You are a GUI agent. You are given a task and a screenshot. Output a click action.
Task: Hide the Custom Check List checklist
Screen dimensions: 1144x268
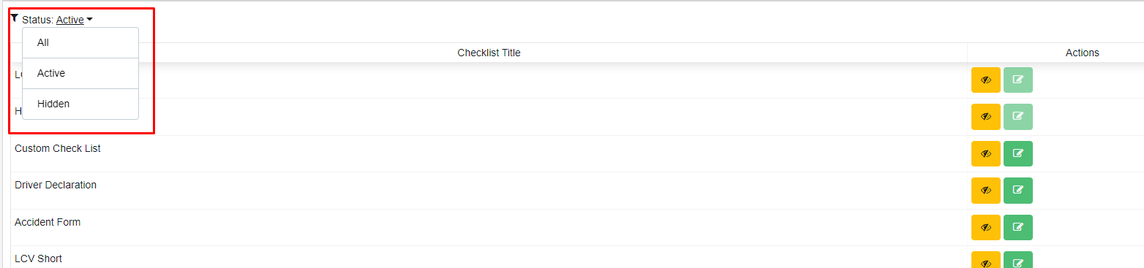click(985, 153)
